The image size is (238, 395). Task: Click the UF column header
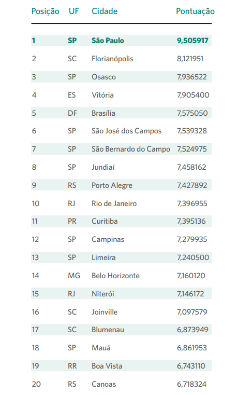(x=73, y=11)
